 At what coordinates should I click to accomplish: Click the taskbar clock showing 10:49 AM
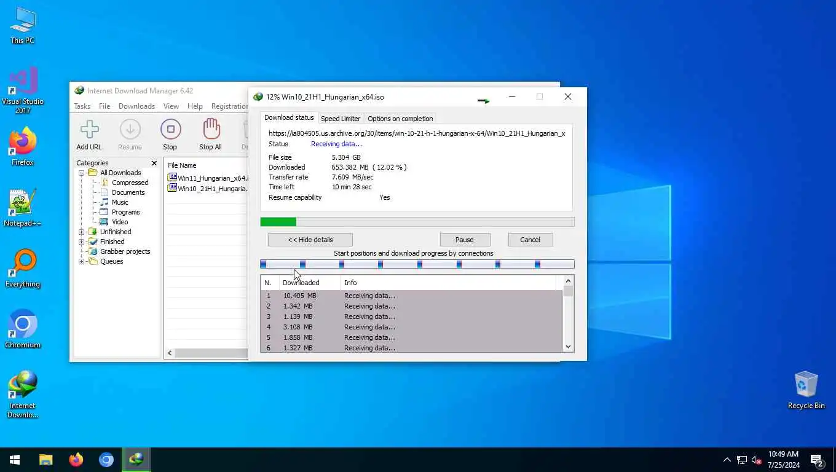click(783, 460)
